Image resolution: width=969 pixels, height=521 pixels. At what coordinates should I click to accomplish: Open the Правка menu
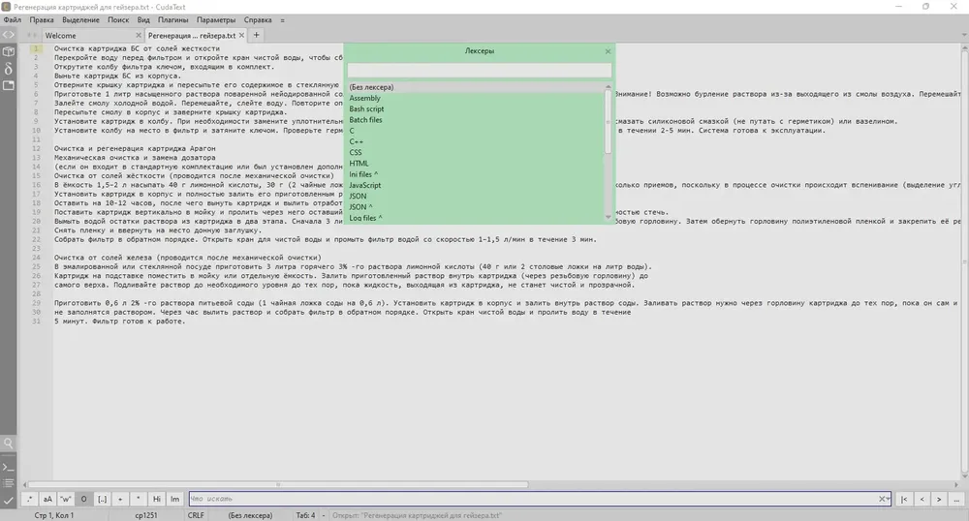click(42, 19)
